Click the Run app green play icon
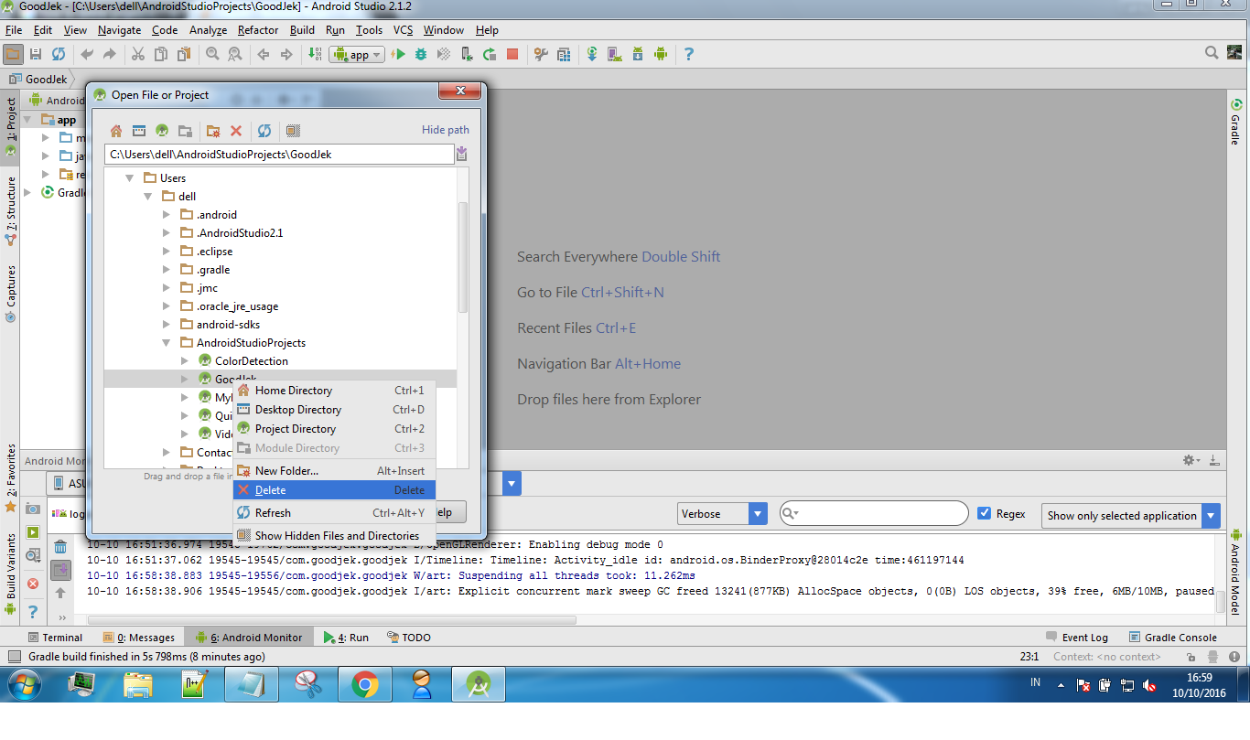Viewport: 1250px width, 740px height. (399, 55)
